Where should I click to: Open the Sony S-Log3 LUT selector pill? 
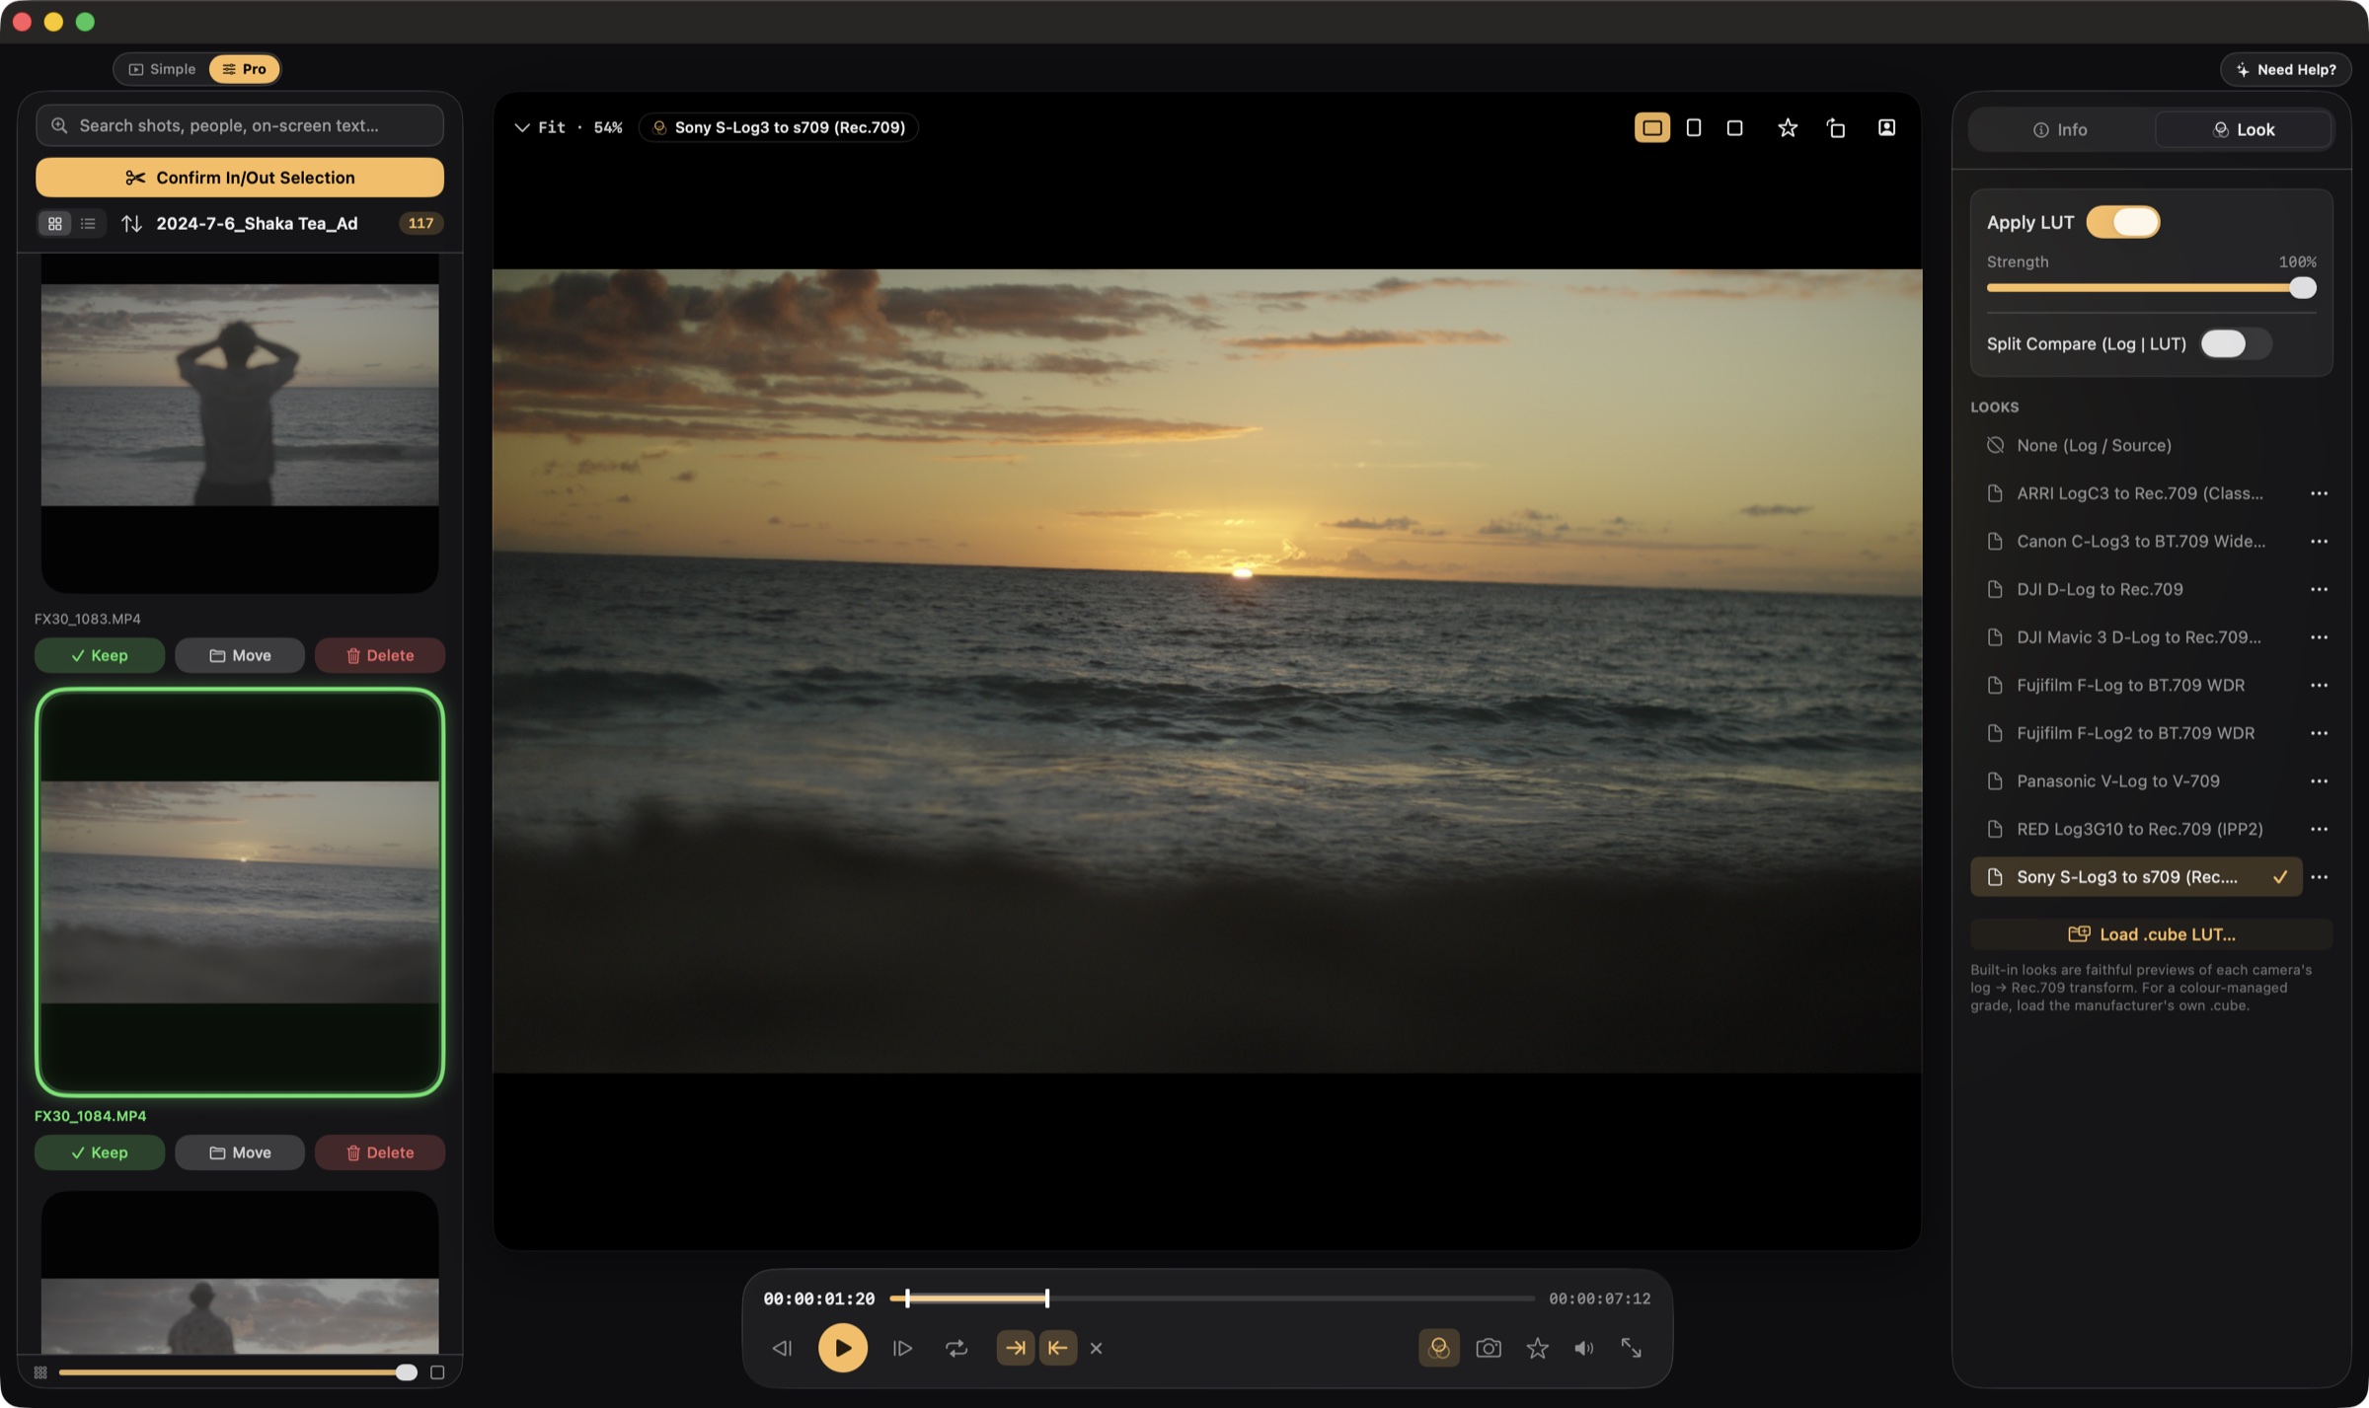pos(779,127)
